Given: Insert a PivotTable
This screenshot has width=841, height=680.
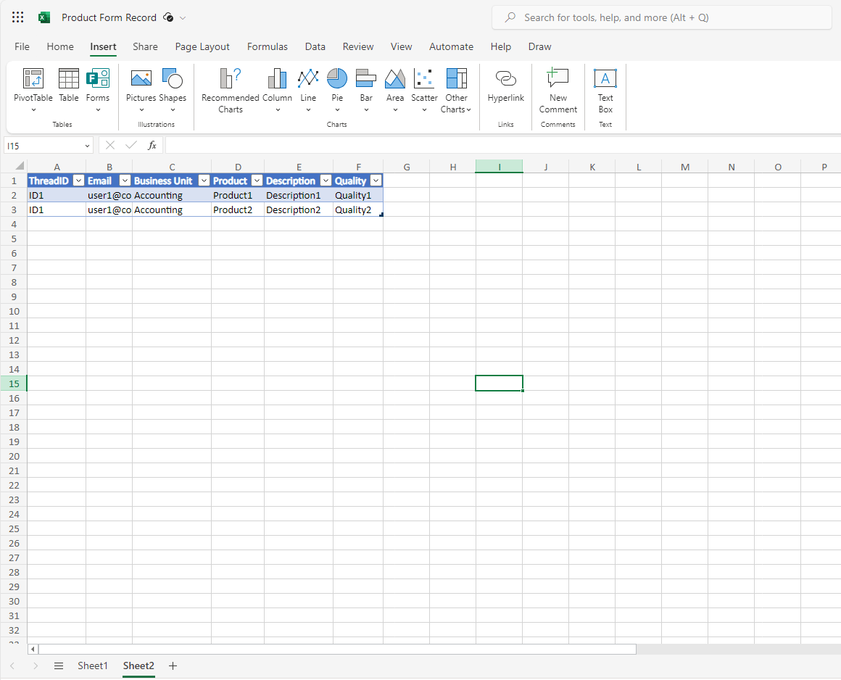Looking at the screenshot, I should pos(33,87).
